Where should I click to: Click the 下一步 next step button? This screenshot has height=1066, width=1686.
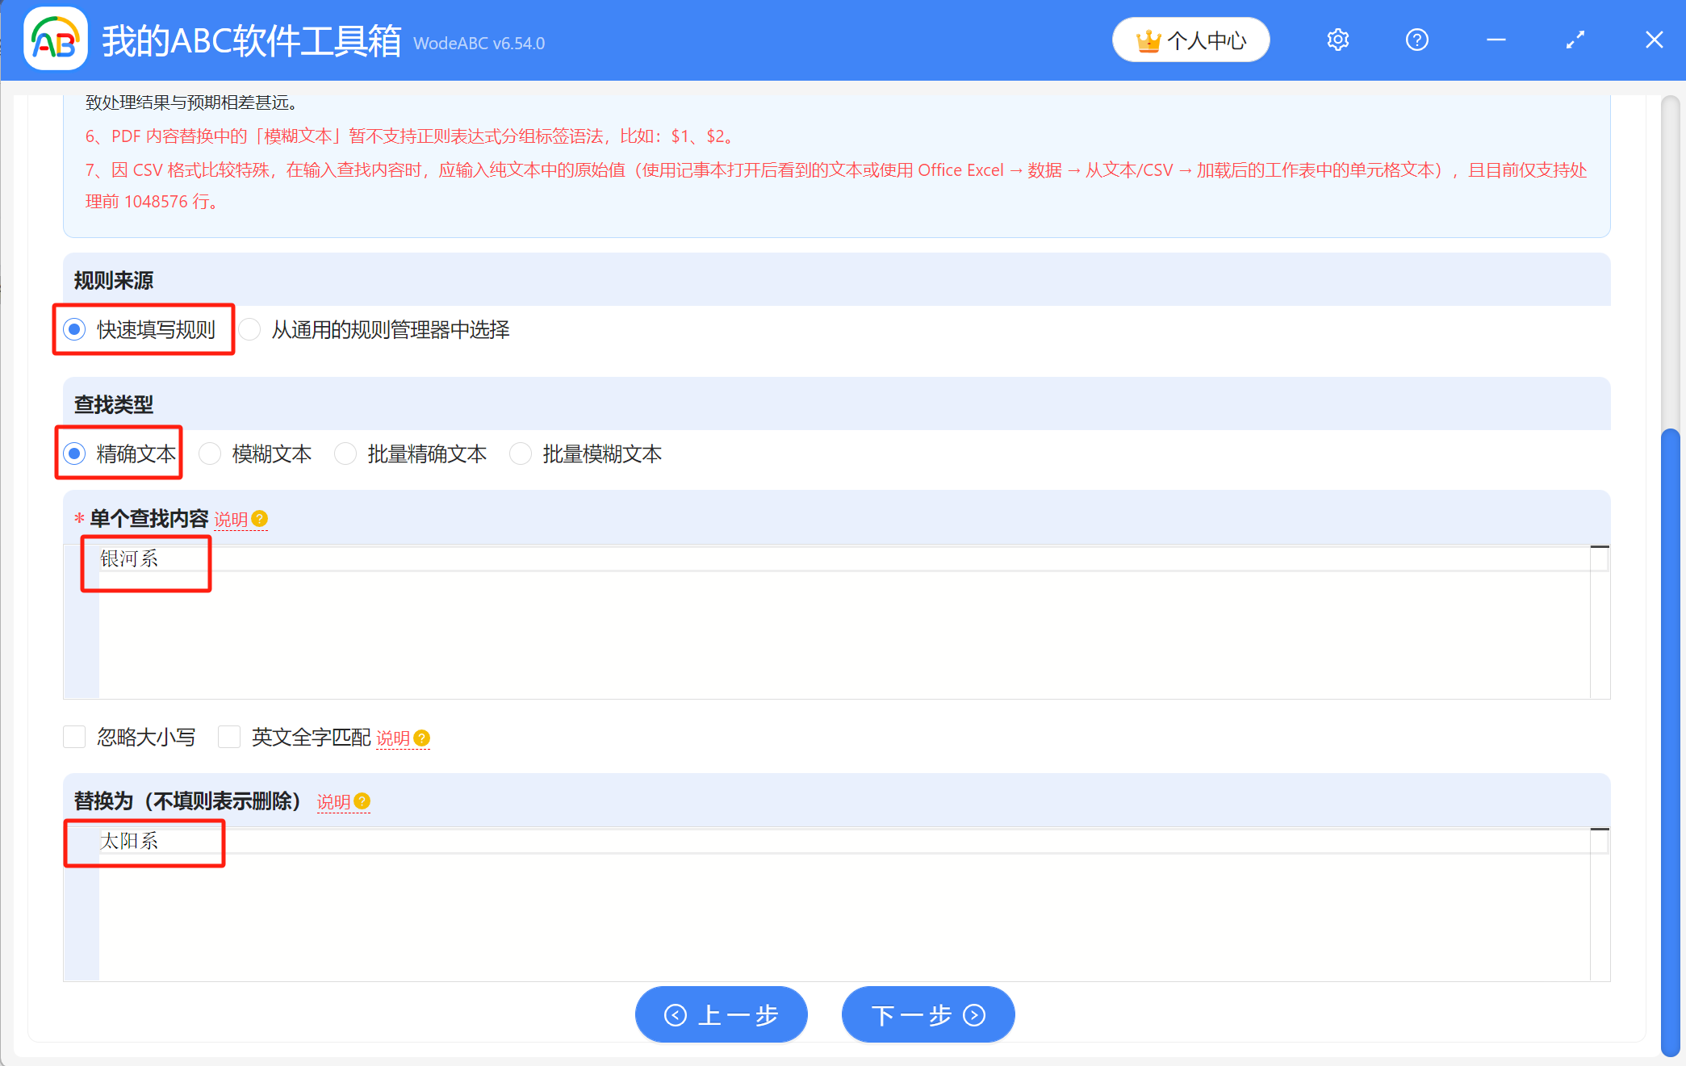click(x=927, y=1014)
